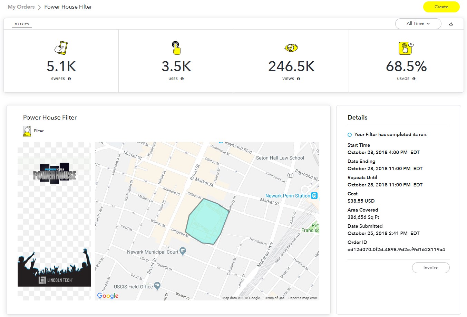
Task: Click the 3.5K uses number
Action: [176, 67]
